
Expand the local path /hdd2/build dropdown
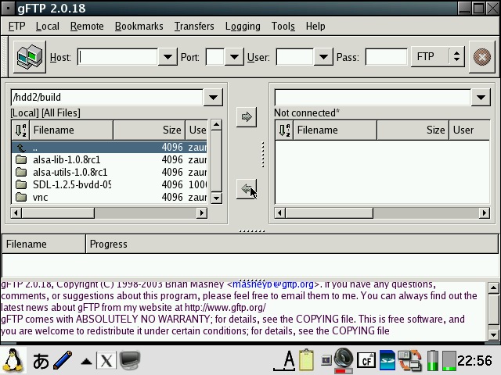point(212,98)
